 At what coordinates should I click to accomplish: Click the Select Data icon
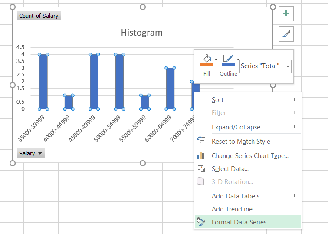(x=201, y=169)
